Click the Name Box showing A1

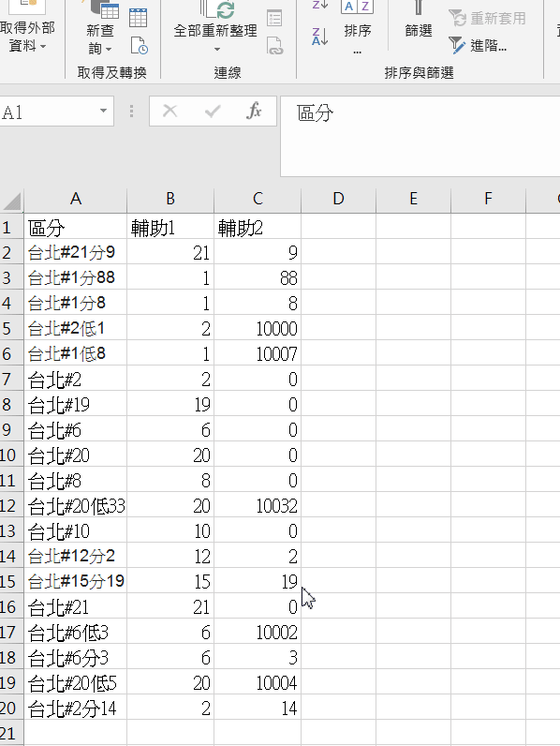click(48, 112)
